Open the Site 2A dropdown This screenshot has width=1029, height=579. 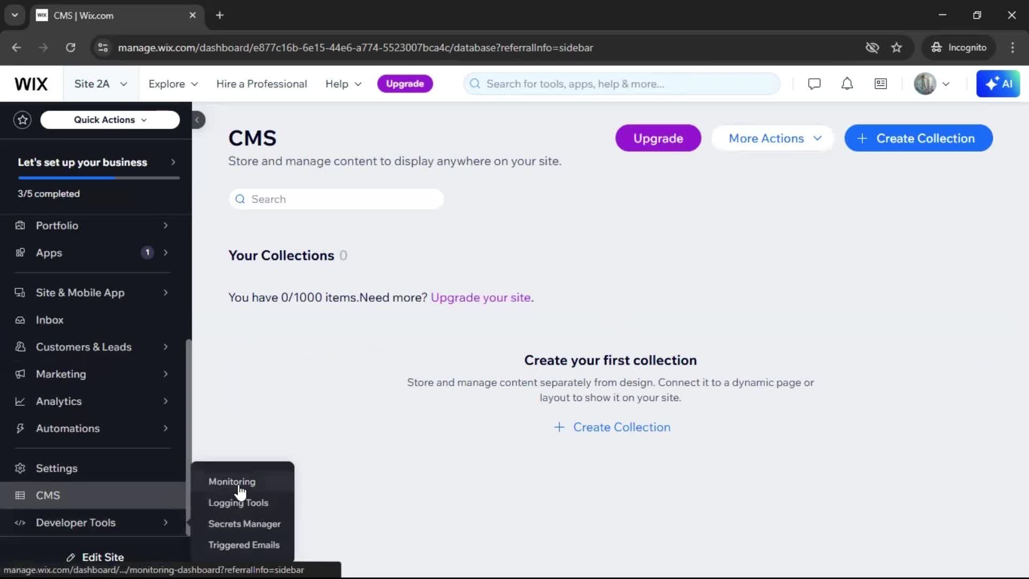coord(101,84)
